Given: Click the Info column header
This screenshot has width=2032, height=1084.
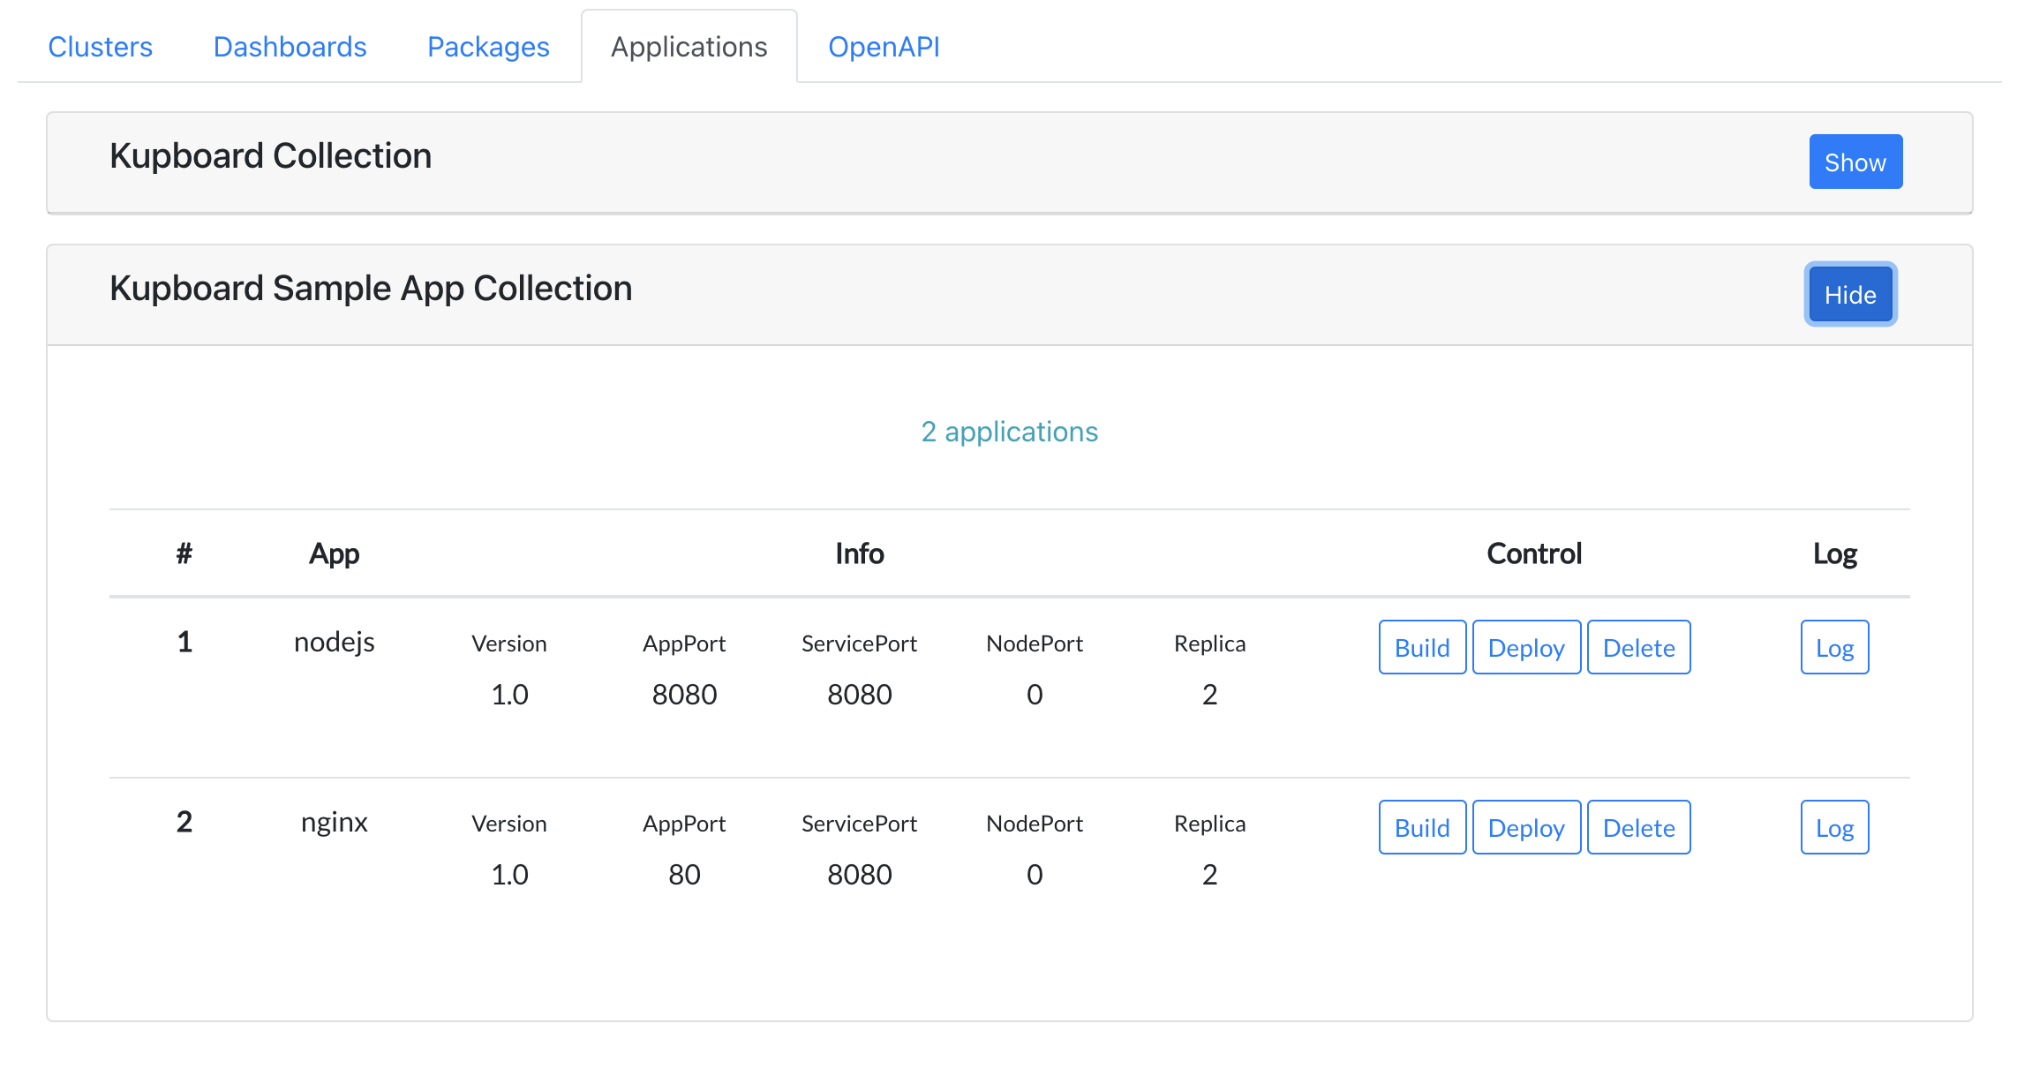Looking at the screenshot, I should (x=859, y=553).
